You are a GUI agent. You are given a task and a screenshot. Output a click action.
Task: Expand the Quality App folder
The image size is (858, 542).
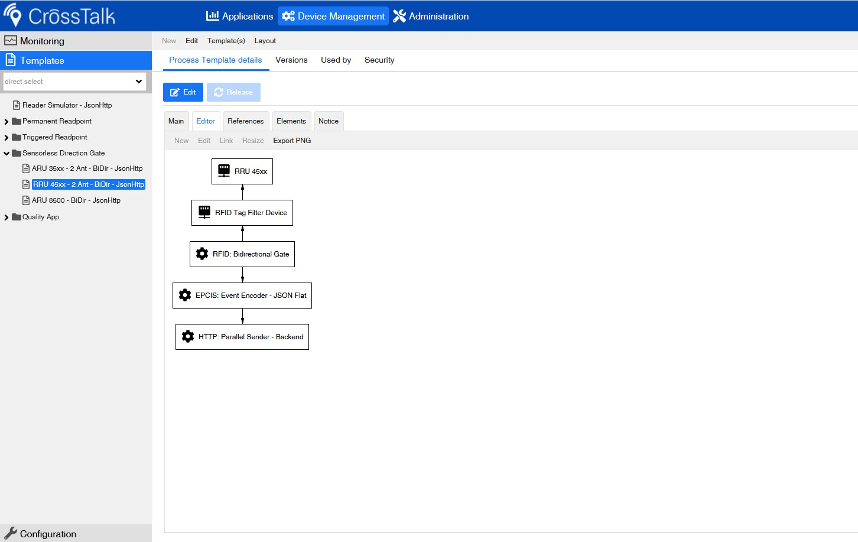(x=6, y=218)
